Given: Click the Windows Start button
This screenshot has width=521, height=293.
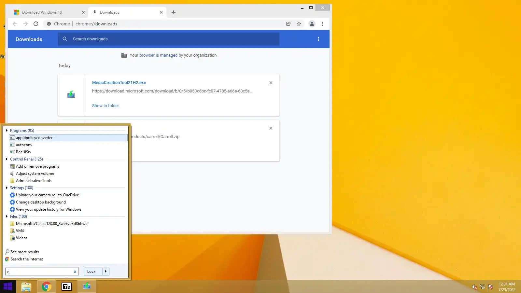Looking at the screenshot, I should [x=8, y=286].
